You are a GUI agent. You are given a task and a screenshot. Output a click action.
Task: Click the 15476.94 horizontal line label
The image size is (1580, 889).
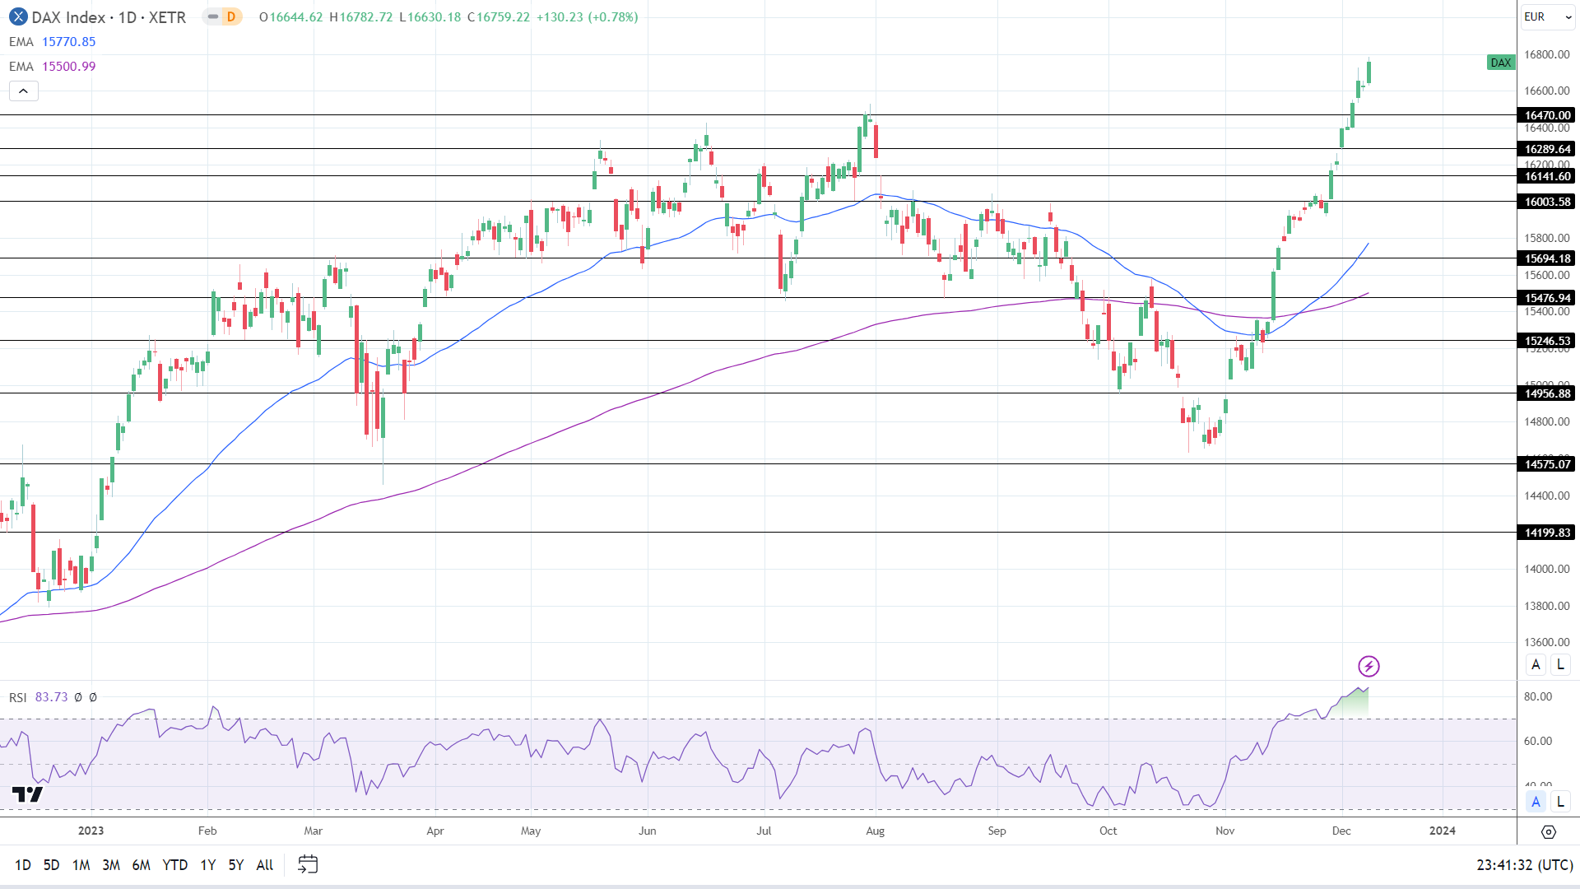click(x=1546, y=298)
